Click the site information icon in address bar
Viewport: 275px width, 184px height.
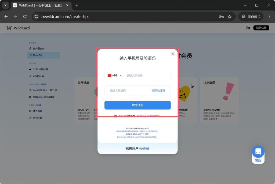coord(36,17)
